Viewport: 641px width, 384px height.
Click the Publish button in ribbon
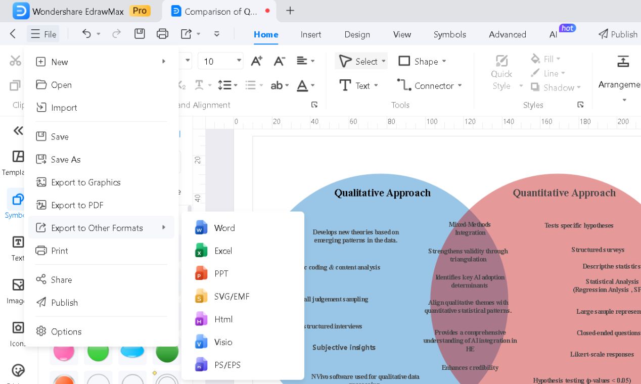point(618,34)
